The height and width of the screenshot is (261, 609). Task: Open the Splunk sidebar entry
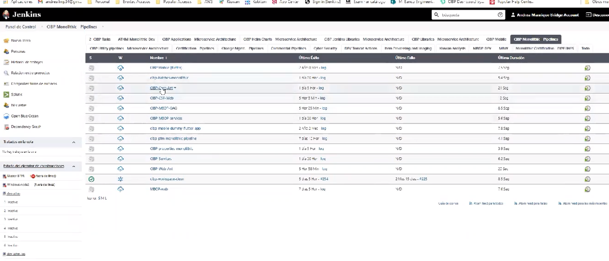click(17, 95)
